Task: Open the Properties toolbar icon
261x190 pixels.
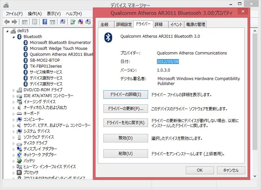Action: coord(34,22)
